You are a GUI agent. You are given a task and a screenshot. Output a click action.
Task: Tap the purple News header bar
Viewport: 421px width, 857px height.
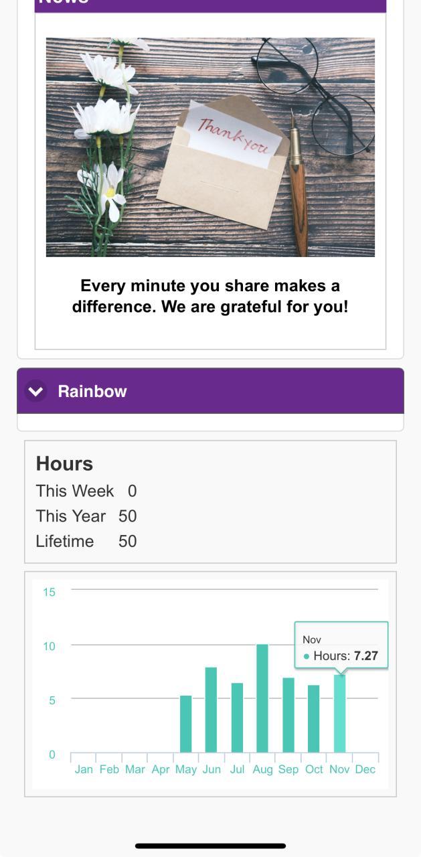[210, 4]
